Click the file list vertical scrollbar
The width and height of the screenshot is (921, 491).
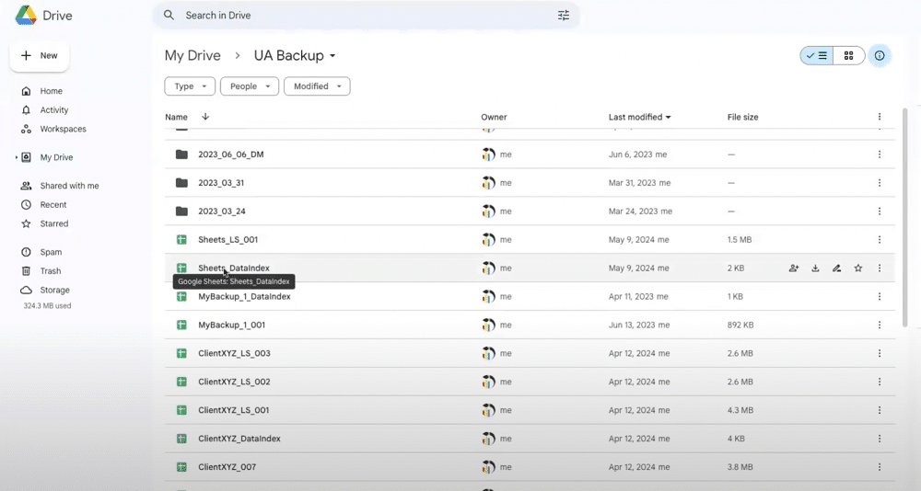point(905,217)
